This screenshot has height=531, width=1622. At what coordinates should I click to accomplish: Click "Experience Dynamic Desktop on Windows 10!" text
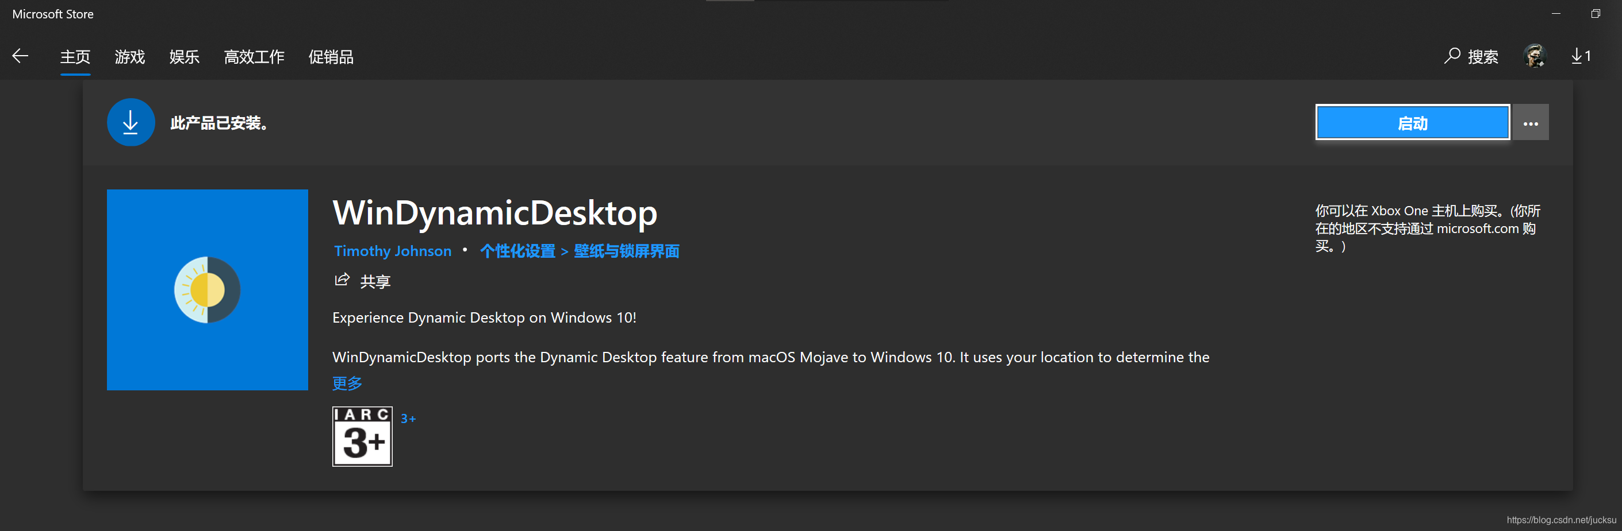point(484,317)
